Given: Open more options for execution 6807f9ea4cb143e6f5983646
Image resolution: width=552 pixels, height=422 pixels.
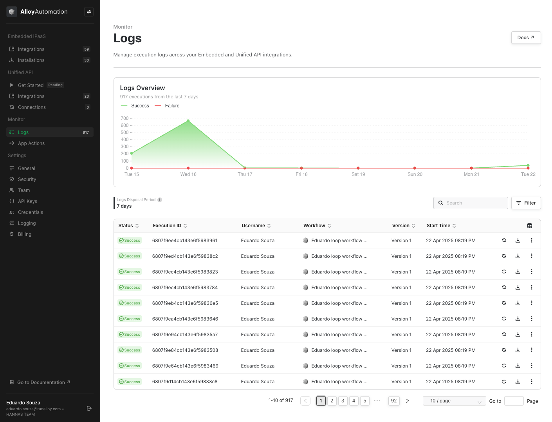Looking at the screenshot, I should (x=532, y=319).
